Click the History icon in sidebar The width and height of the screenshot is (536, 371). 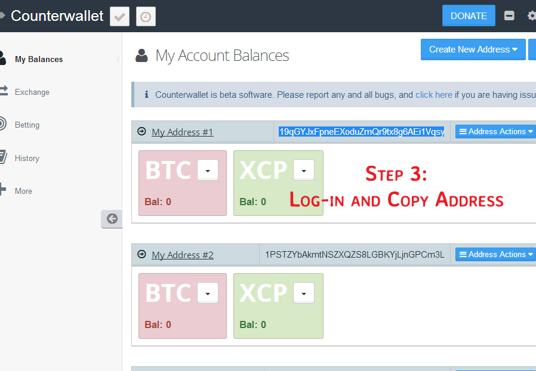pos(3,157)
